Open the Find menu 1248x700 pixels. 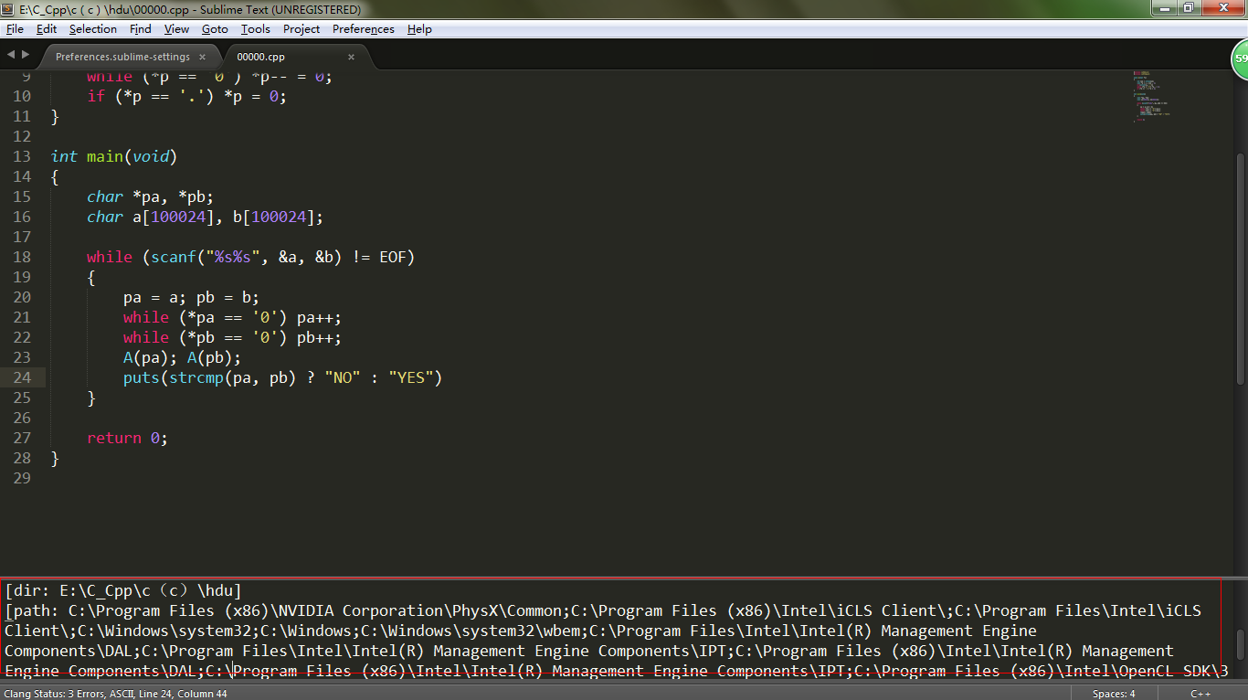(140, 29)
